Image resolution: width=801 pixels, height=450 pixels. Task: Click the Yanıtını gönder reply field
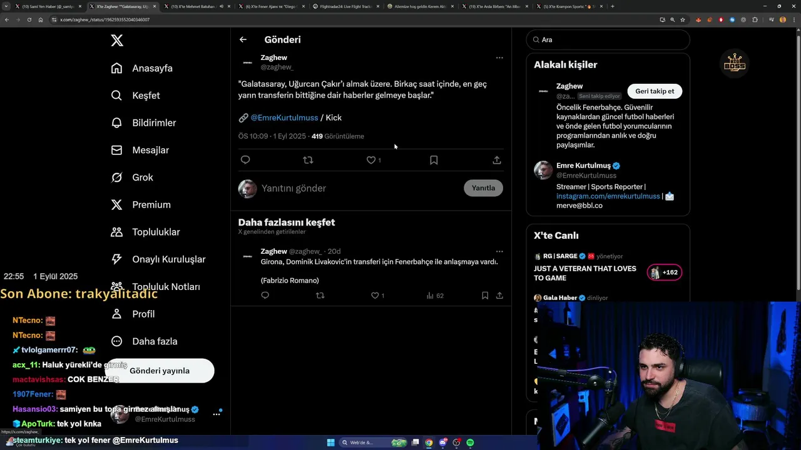click(x=360, y=188)
